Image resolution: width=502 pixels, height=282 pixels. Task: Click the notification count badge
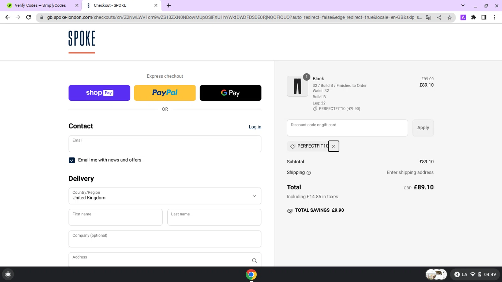(457, 275)
